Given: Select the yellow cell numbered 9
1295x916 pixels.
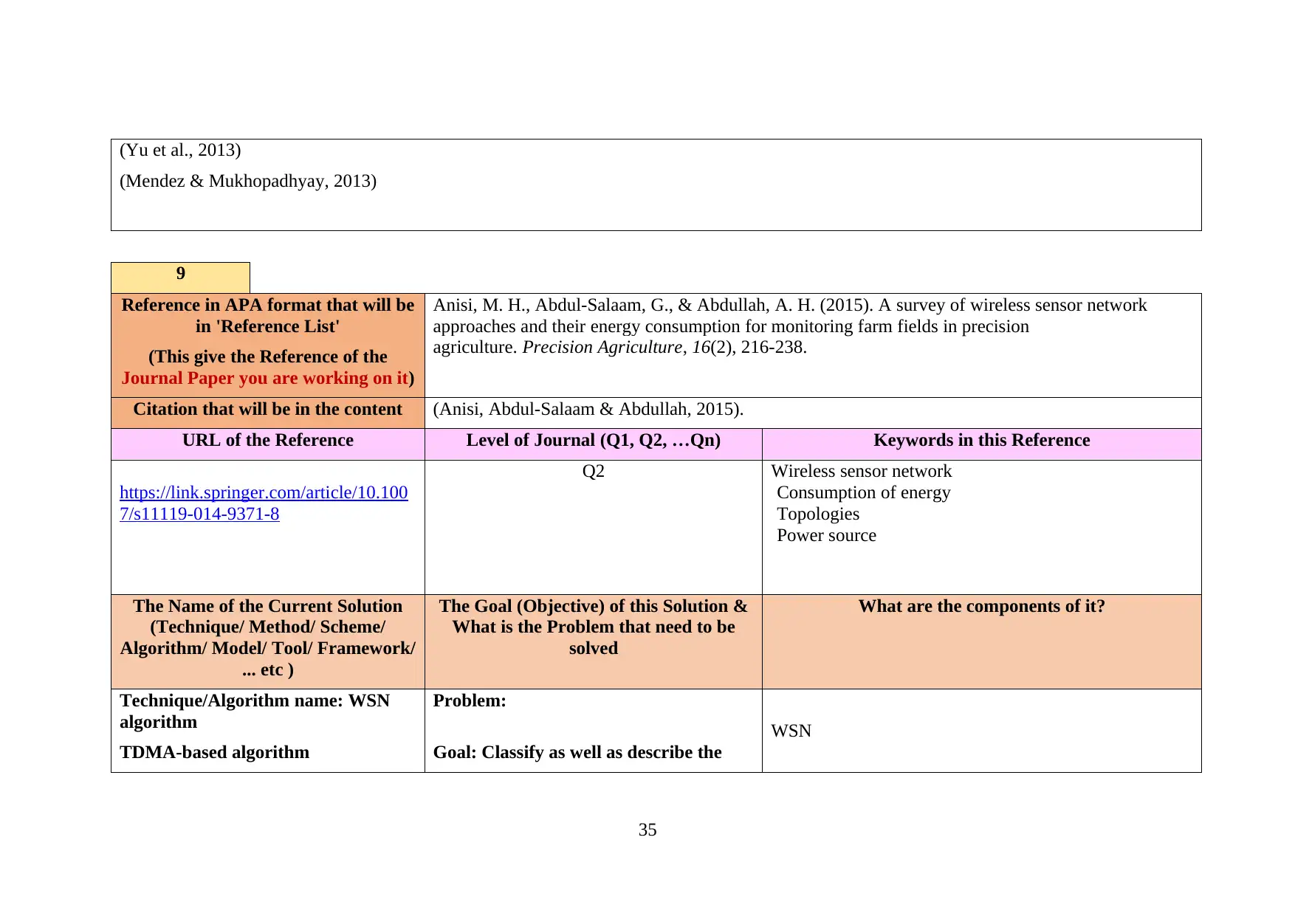Looking at the screenshot, I should click(x=180, y=278).
